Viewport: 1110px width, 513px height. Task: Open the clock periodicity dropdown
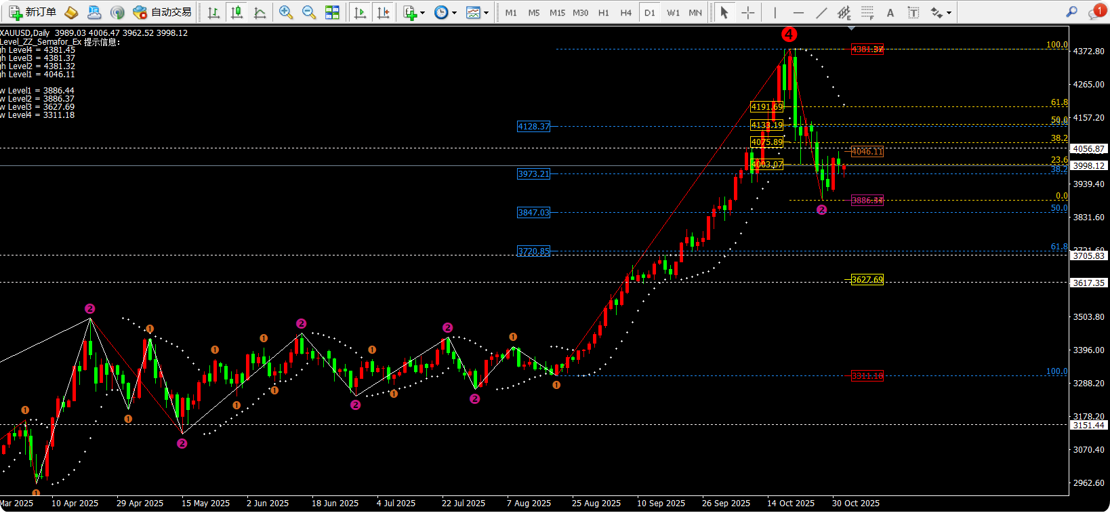(445, 12)
